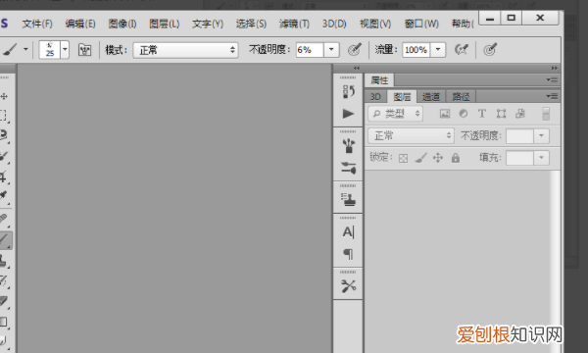The width and height of the screenshot is (588, 353).
Task: Toggle pixel layer filter icon
Action: (445, 114)
